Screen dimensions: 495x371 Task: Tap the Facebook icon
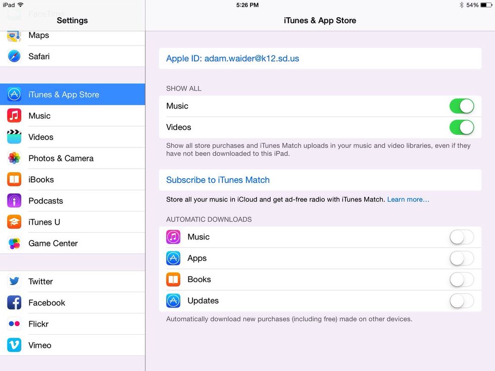pyautogui.click(x=14, y=302)
